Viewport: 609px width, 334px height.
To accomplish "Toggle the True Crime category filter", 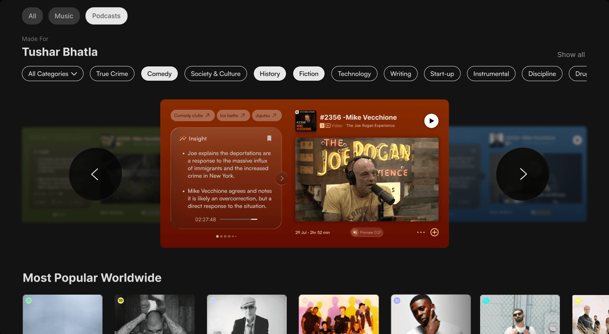I will pos(112,74).
